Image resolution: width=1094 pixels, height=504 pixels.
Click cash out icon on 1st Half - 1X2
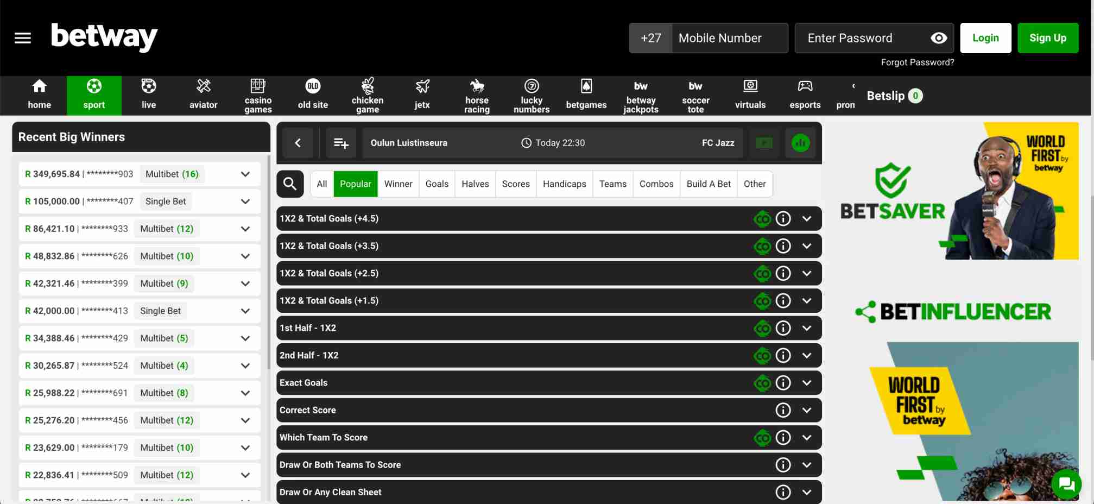point(762,328)
